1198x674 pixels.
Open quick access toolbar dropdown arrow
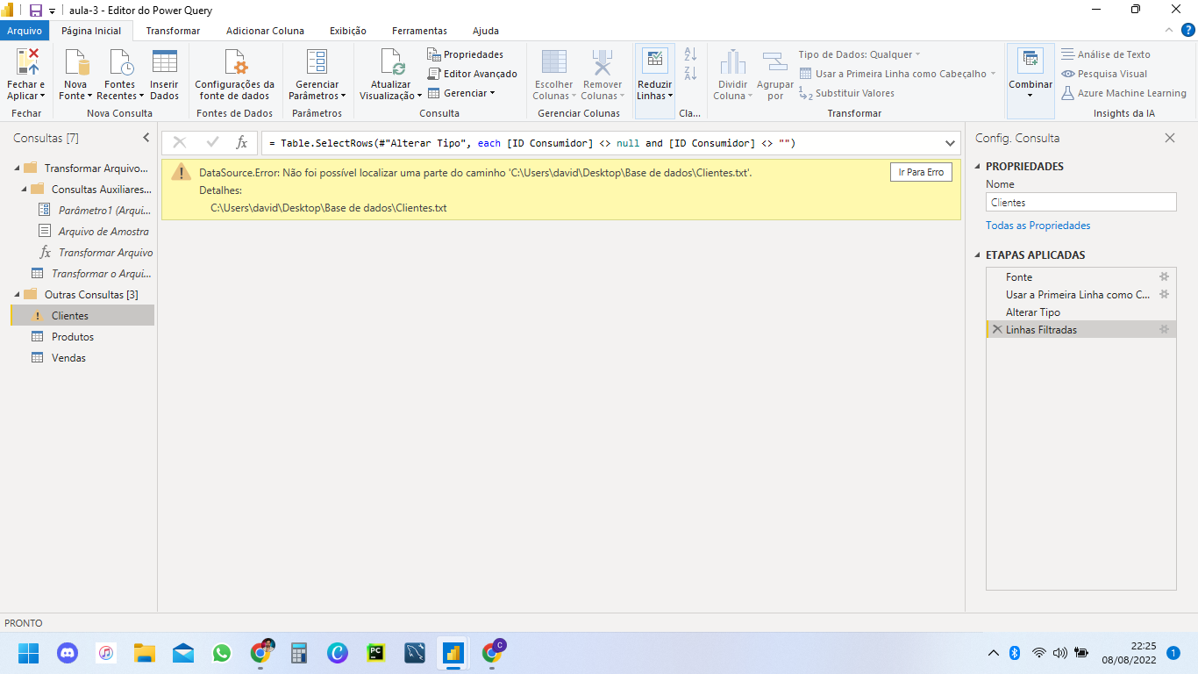pyautogui.click(x=53, y=11)
